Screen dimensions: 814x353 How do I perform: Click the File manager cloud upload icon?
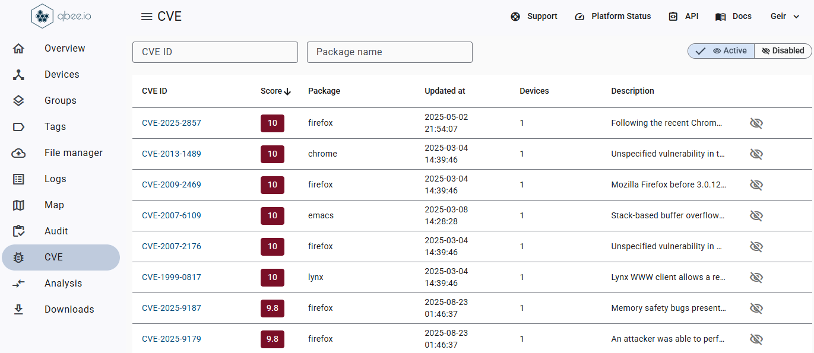point(18,153)
